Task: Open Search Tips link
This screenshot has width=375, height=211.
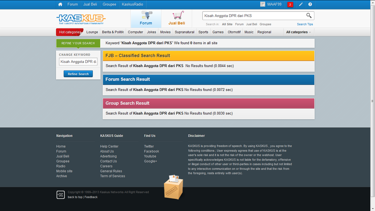Action: tap(305, 24)
